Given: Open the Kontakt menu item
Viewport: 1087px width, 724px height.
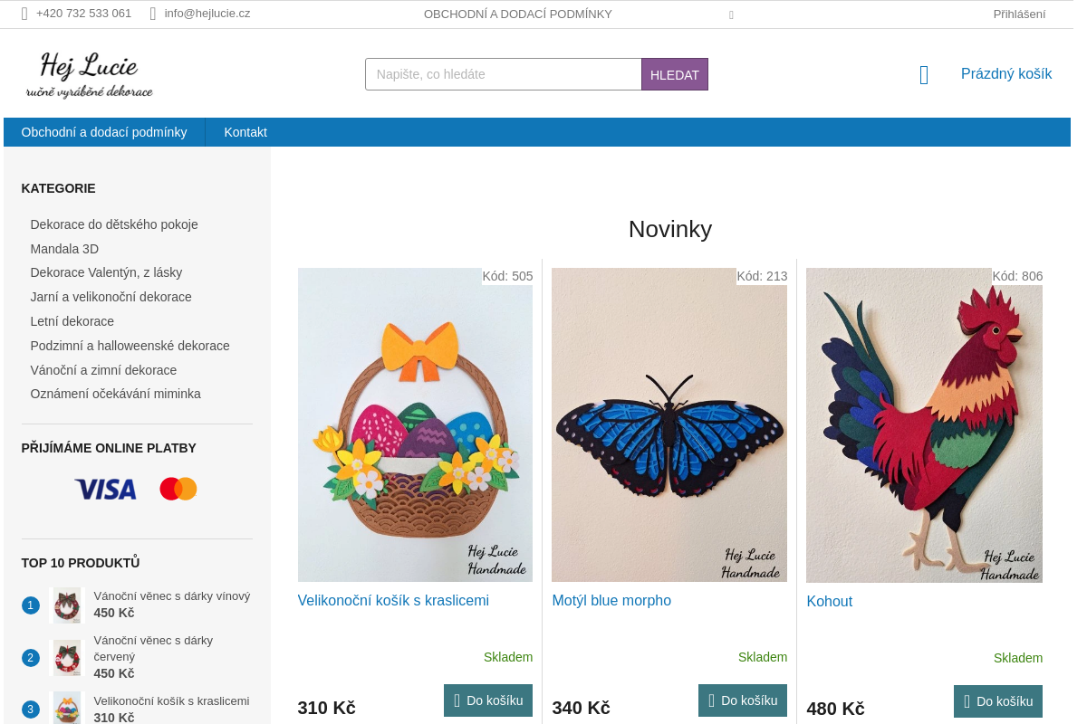Looking at the screenshot, I should (245, 132).
